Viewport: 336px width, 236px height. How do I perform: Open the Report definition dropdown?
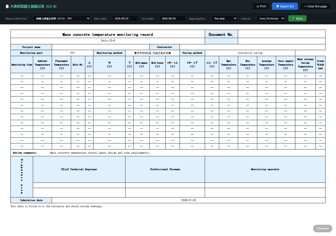coord(62,18)
